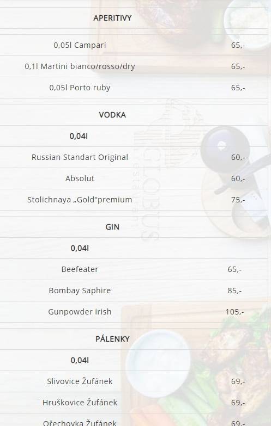
Task: Click the Hruškovice Žufánek item
Action: (x=80, y=403)
